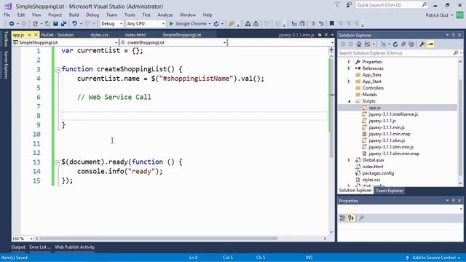Click the New Project toolbar icon

pyautogui.click(x=35, y=23)
